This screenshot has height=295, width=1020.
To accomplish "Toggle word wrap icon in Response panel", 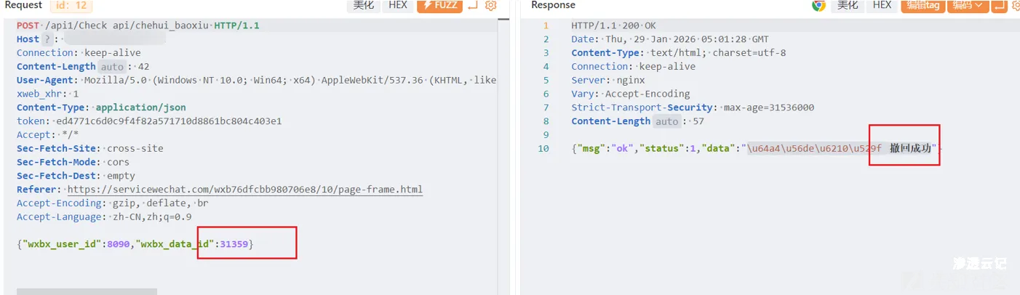I will (997, 6).
